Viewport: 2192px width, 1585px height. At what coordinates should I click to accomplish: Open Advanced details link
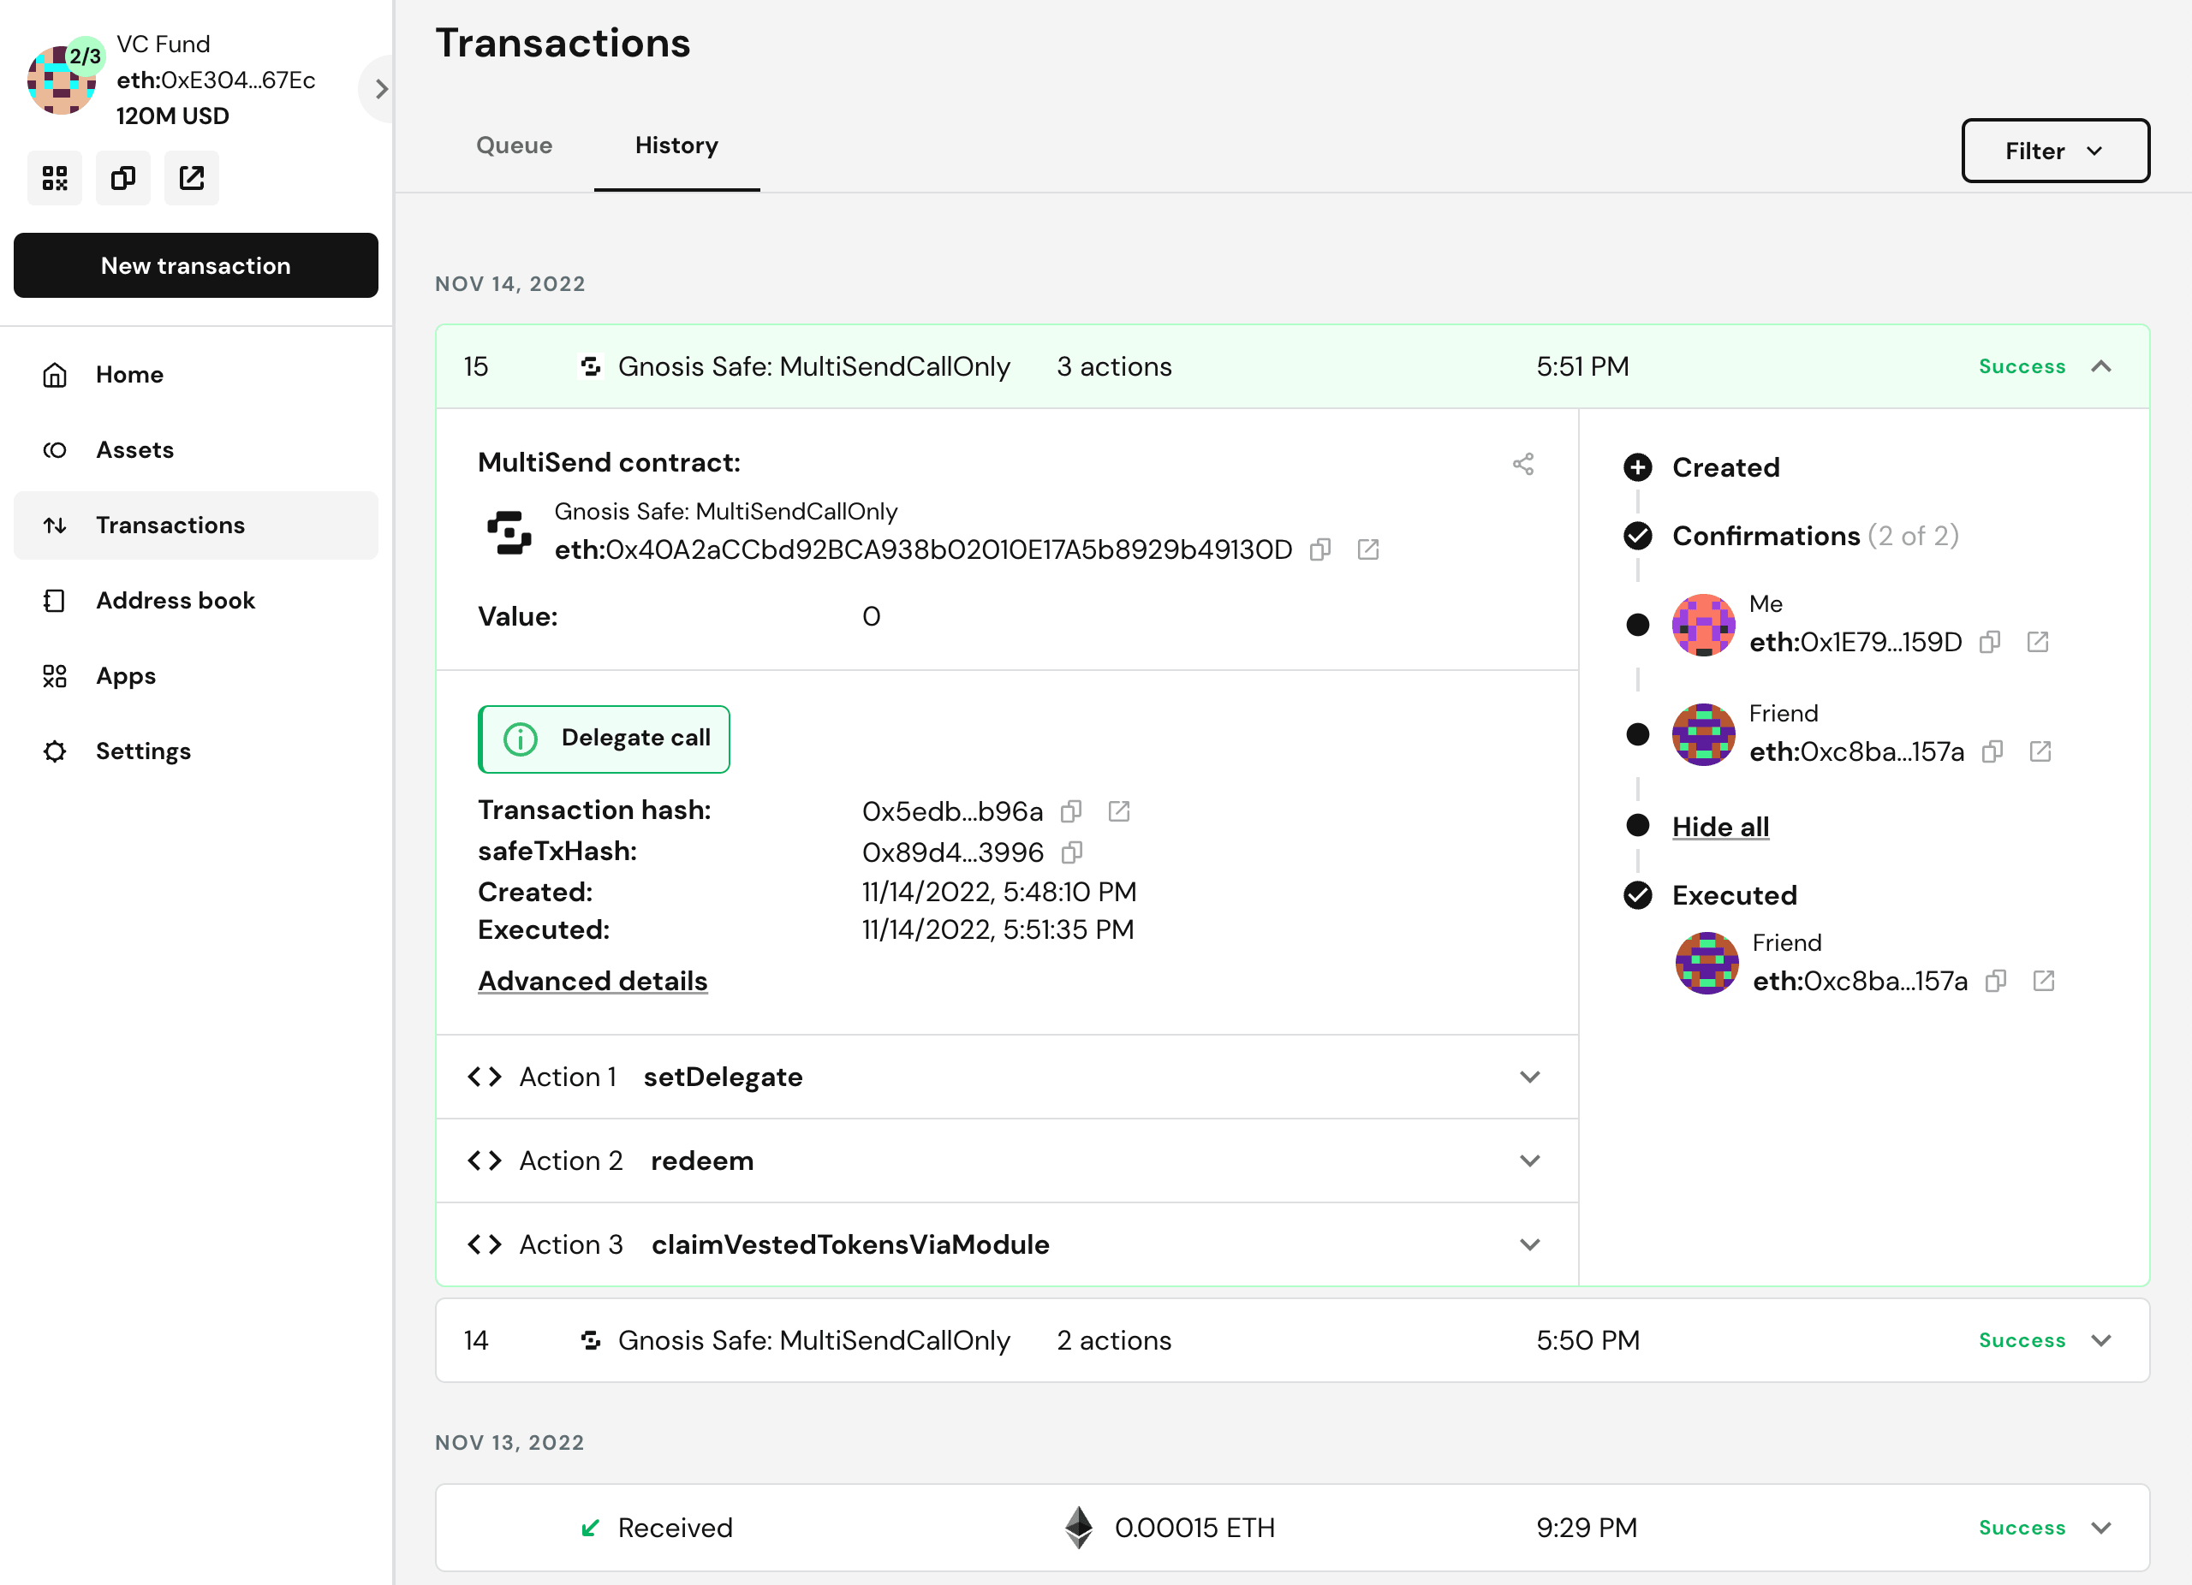pos(593,982)
